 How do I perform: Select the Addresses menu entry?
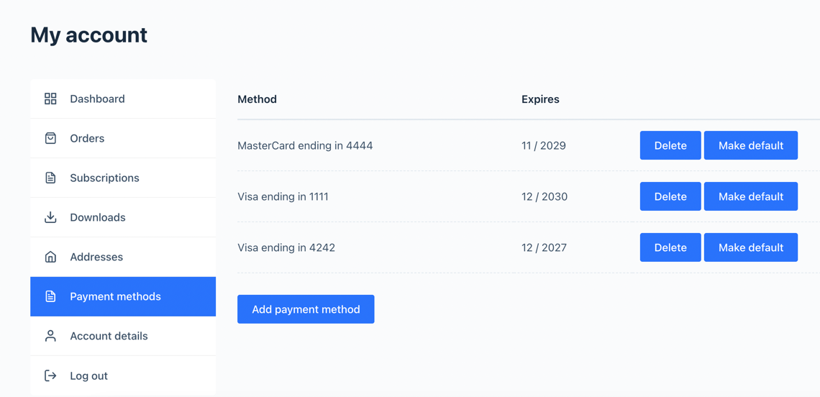tap(96, 257)
